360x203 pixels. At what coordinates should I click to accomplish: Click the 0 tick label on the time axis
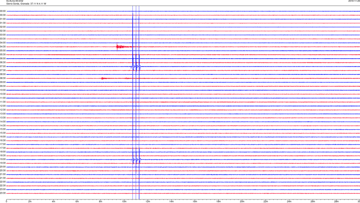click(x=6, y=201)
